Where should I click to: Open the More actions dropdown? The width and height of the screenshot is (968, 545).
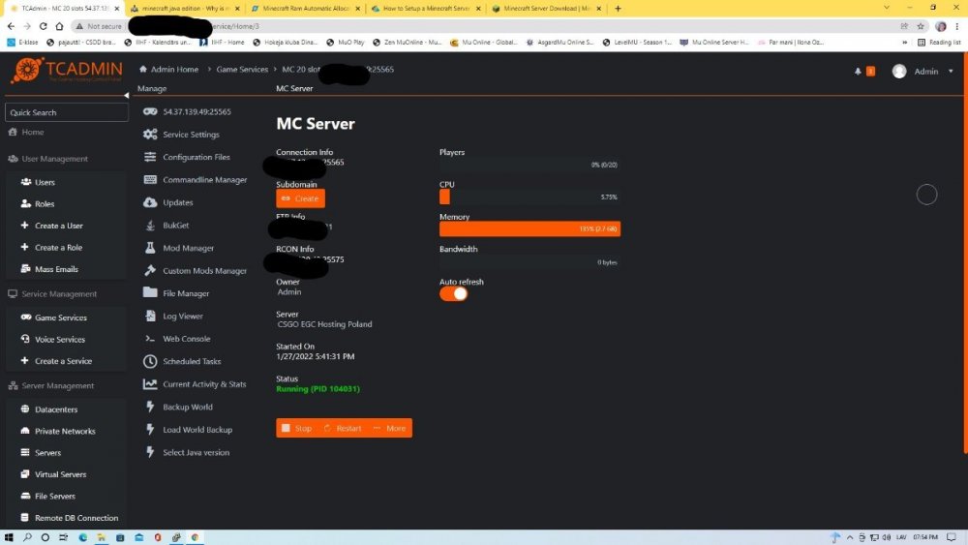(x=390, y=428)
